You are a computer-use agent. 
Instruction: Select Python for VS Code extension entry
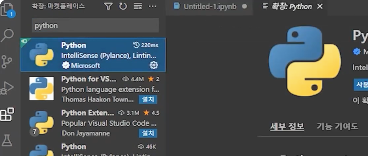pyautogui.click(x=93, y=89)
